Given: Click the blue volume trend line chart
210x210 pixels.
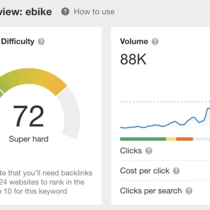Looking at the screenshot, I should (x=165, y=118).
